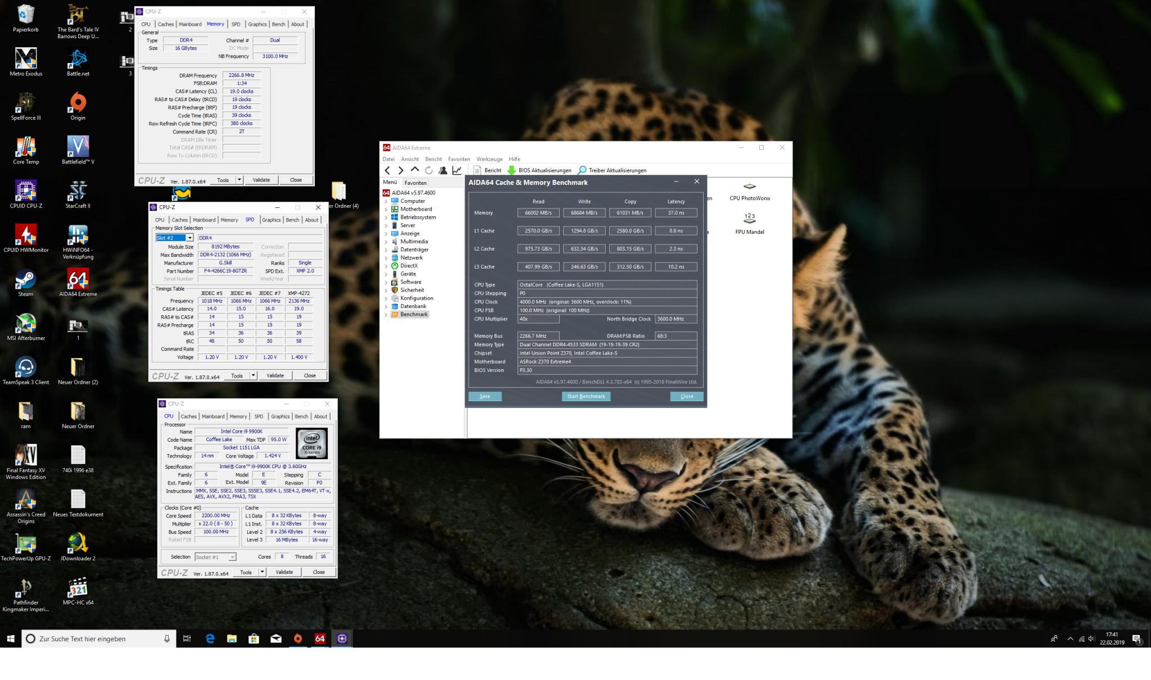Open MSI Afterburner desktop shortcut

25,324
